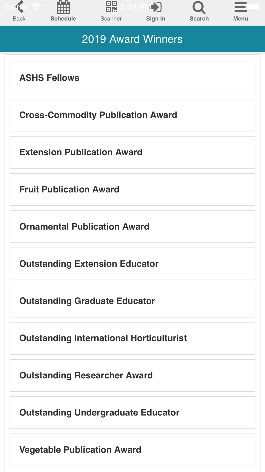Tap the Wi-Fi status icon
The width and height of the screenshot is (265, 472).
(x=37, y=6)
